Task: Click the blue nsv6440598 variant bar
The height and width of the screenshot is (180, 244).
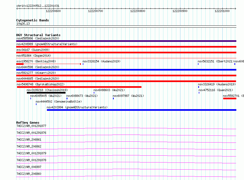Action: click(126, 70)
